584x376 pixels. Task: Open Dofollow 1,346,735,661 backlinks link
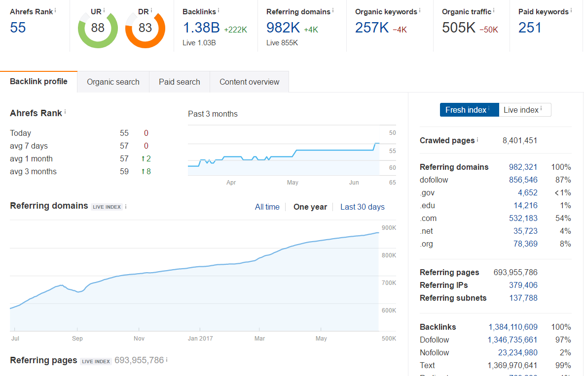click(513, 340)
